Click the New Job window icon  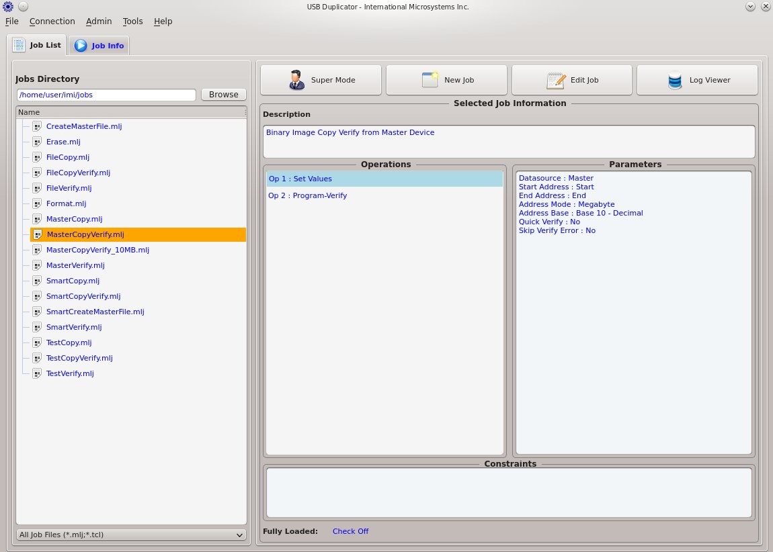(x=430, y=80)
